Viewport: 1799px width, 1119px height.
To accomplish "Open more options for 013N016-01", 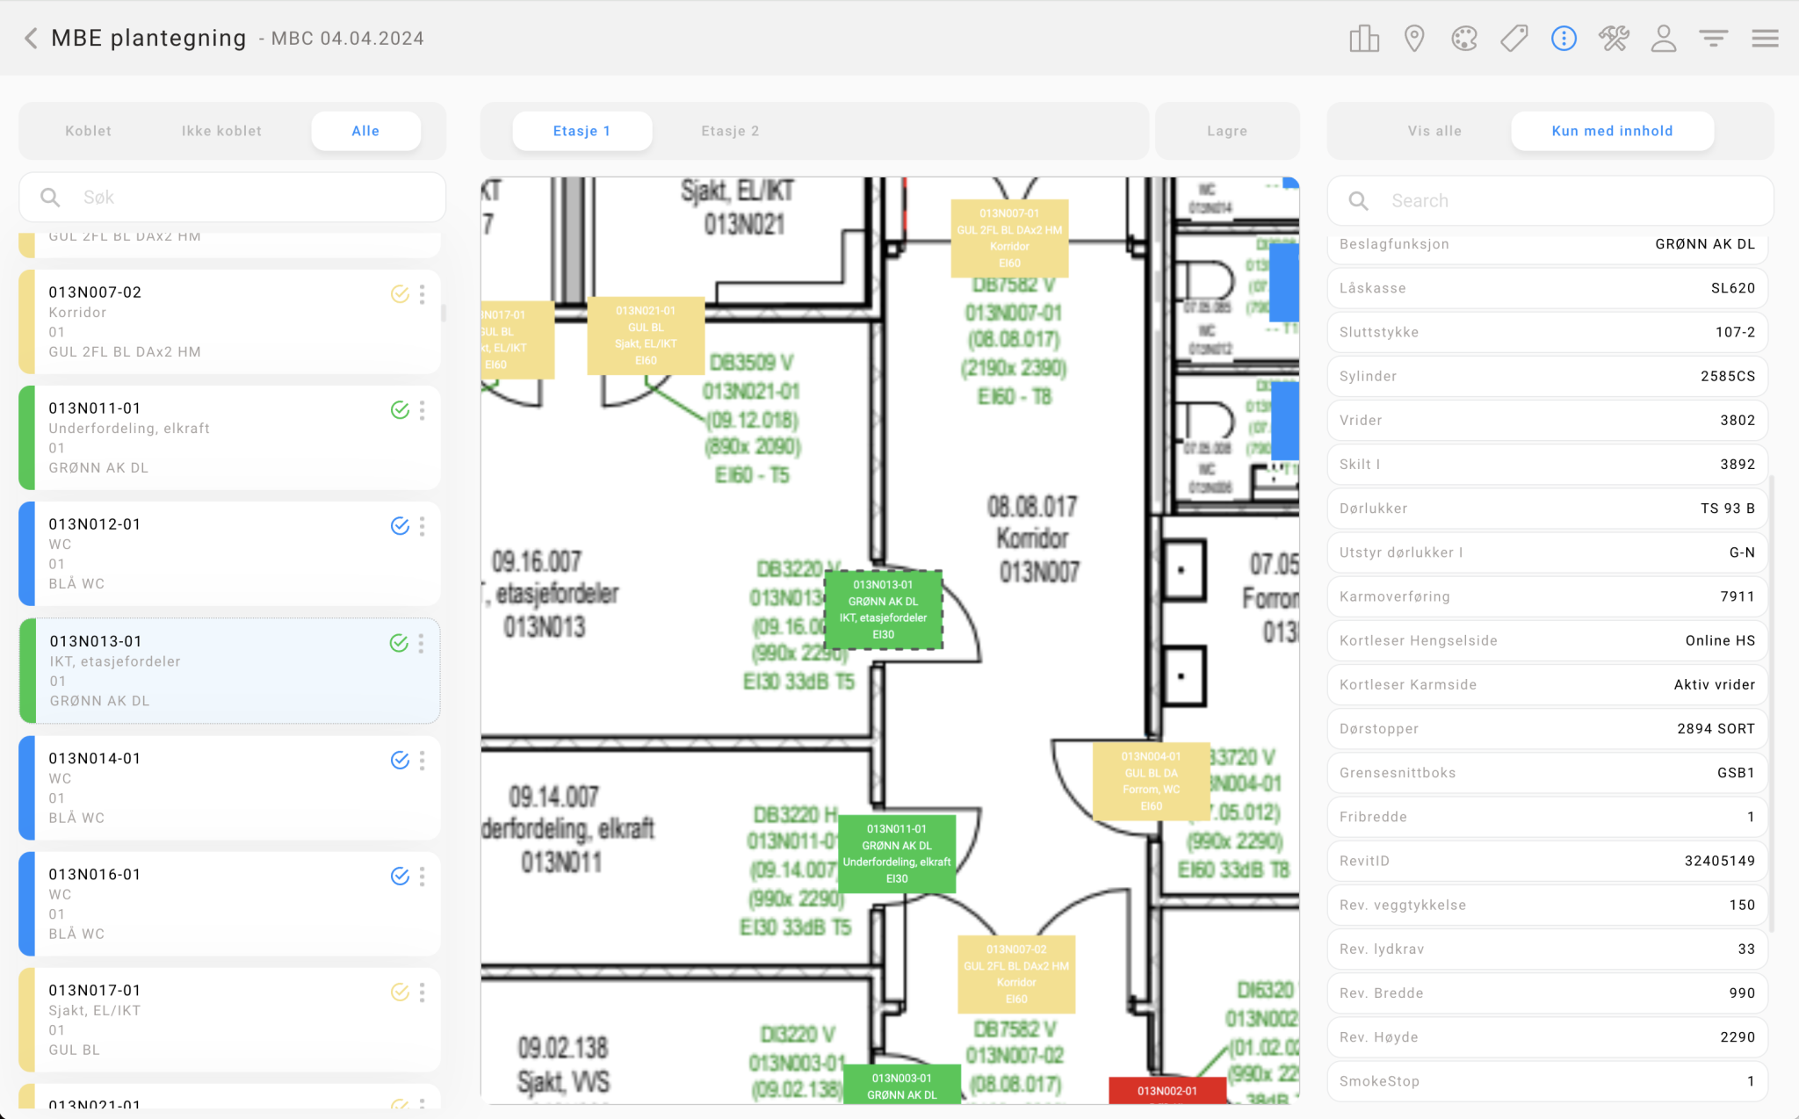I will click(423, 877).
